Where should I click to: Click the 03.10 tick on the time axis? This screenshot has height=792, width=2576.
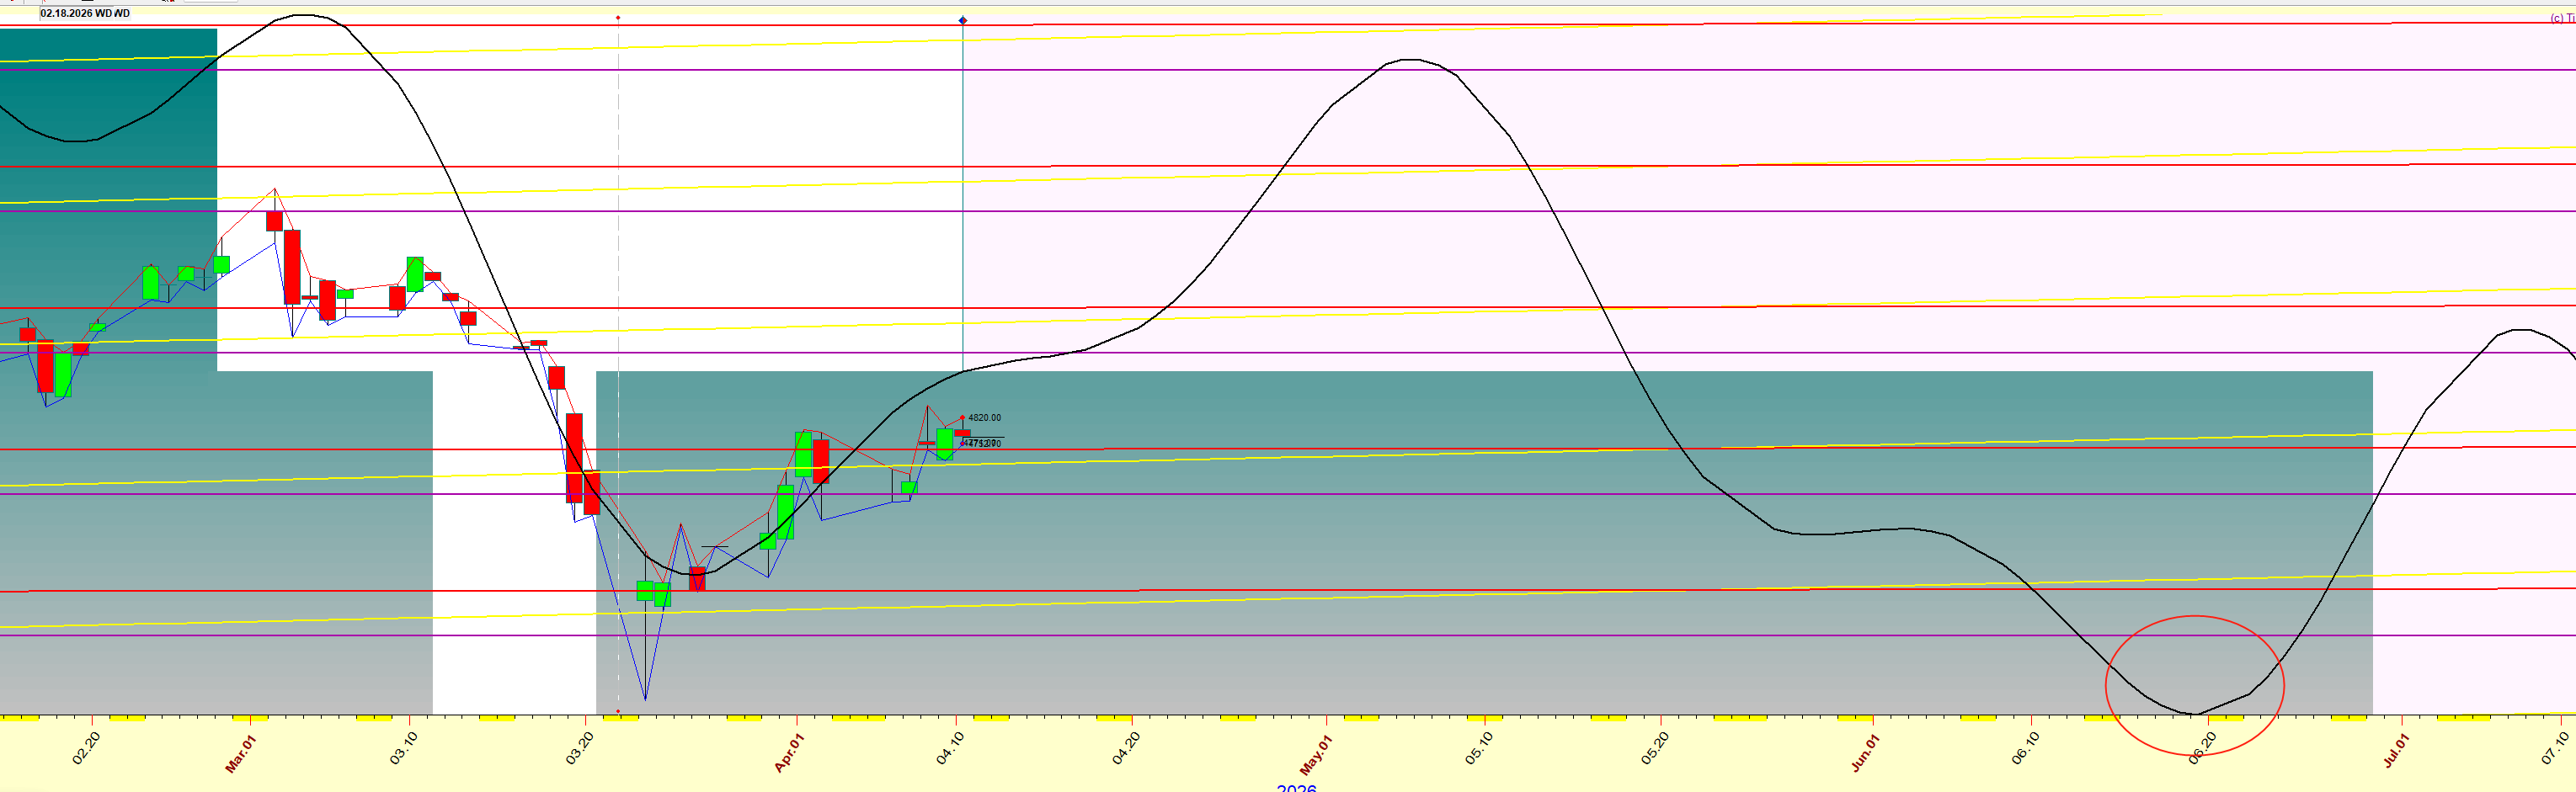[x=404, y=749]
